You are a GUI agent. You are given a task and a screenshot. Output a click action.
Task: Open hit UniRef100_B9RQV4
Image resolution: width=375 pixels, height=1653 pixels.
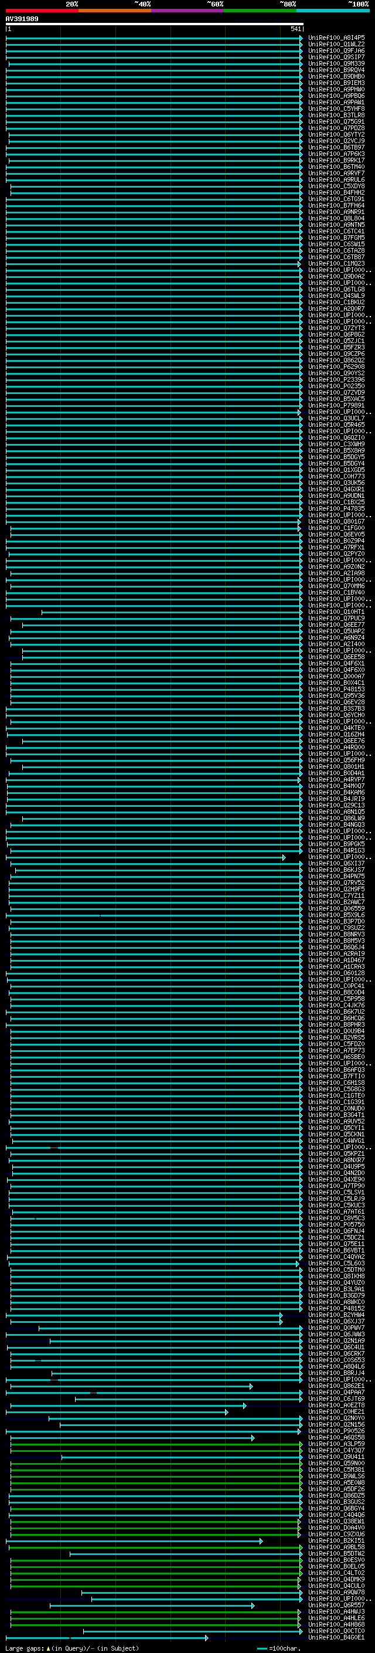336,70
